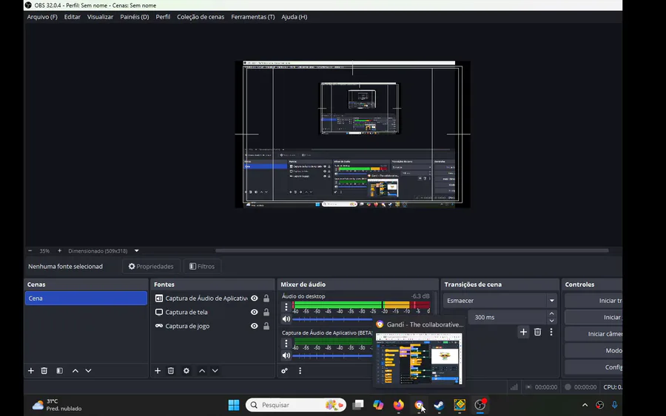Image resolution: width=666 pixels, height=416 pixels.
Task: Open the Ferramentas (T) menu
Action: [253, 17]
